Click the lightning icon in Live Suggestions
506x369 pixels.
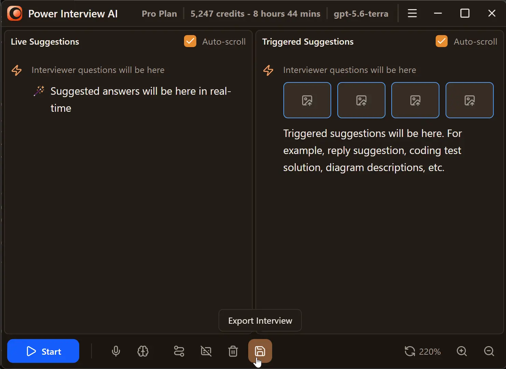pos(17,70)
